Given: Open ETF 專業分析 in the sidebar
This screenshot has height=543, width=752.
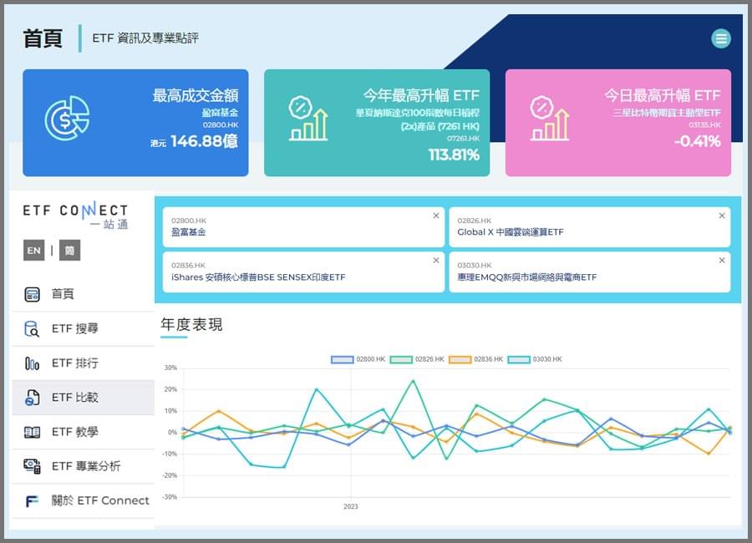Looking at the screenshot, I should 83,466.
